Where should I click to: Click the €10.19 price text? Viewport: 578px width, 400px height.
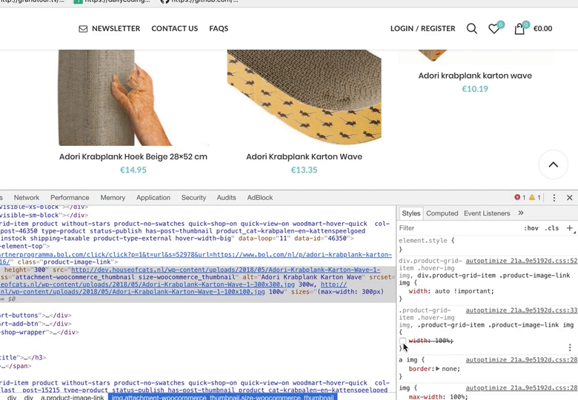[x=475, y=89]
